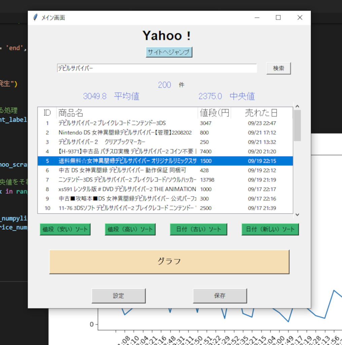Click the 検索 search button
The width and height of the screenshot is (342, 345).
point(278,68)
